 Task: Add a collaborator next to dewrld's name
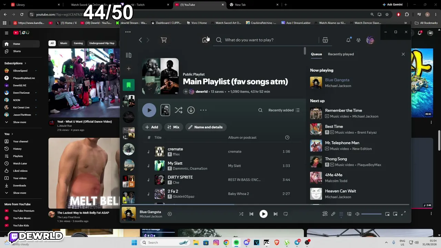[x=186, y=92]
